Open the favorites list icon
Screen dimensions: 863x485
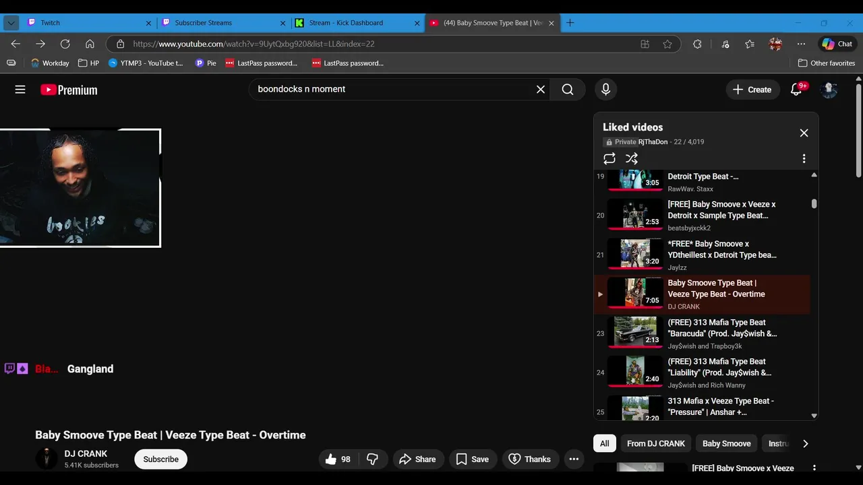tap(750, 44)
